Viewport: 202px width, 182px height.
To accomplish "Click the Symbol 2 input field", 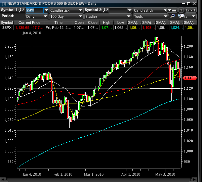I will tap(118, 10).
